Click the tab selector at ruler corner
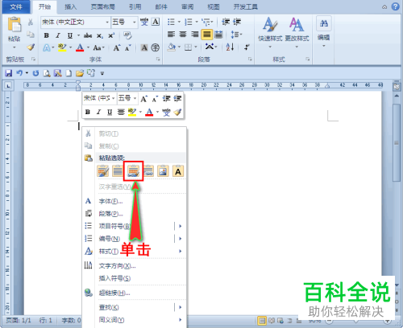Viewport: 403px width, 328px height. tap(8, 86)
